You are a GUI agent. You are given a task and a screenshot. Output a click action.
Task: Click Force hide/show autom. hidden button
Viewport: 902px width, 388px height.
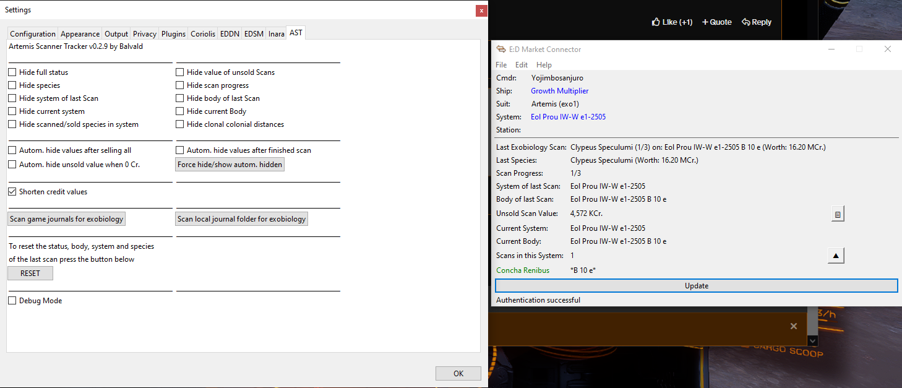[x=230, y=165]
